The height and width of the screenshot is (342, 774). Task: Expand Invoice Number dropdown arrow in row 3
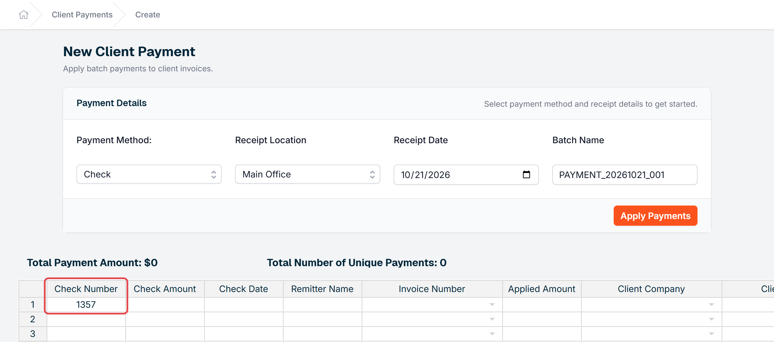pos(492,334)
